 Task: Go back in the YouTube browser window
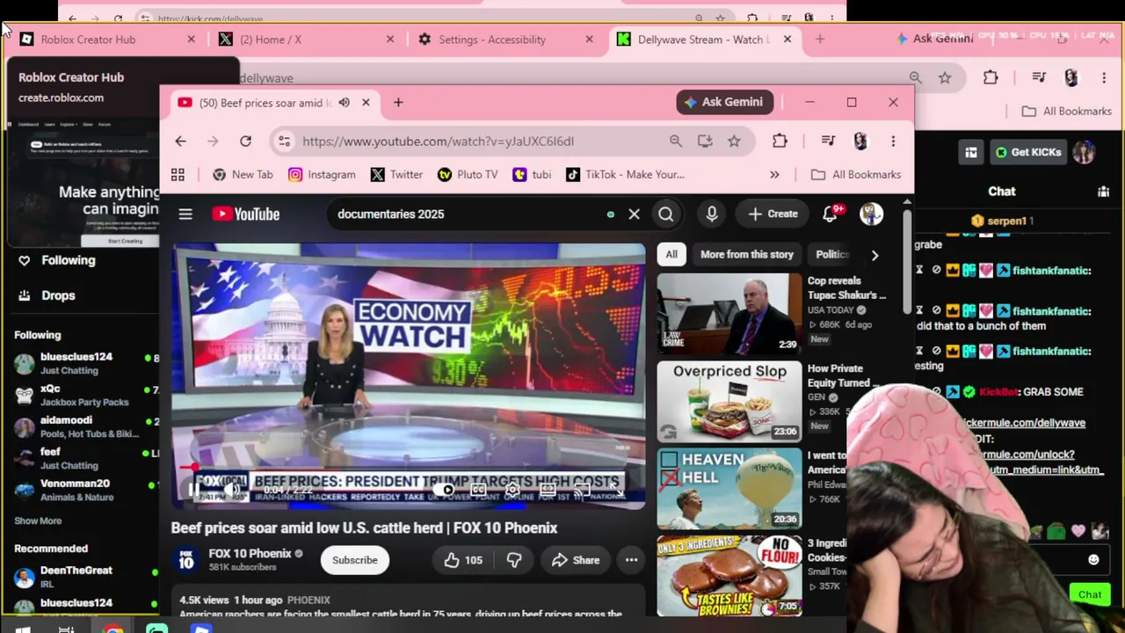180,141
